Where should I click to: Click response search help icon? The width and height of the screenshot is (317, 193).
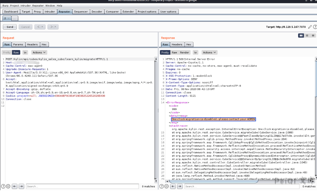(x=162, y=186)
